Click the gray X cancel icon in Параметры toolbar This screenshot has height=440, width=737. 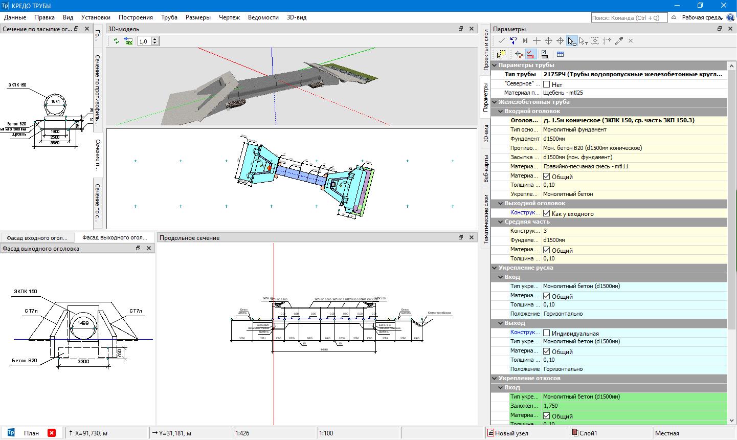click(631, 40)
